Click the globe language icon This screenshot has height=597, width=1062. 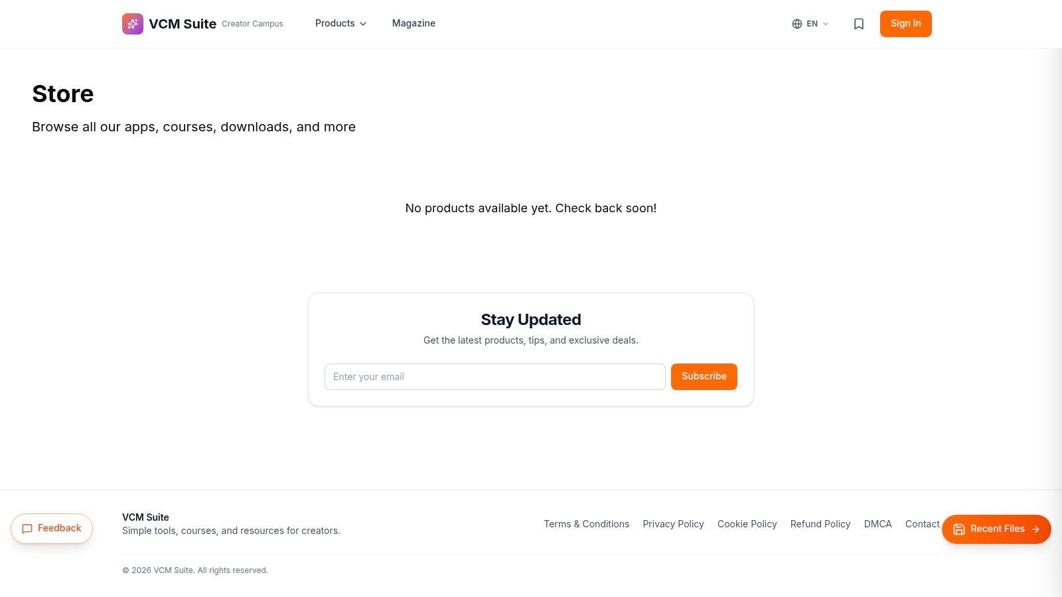pyautogui.click(x=797, y=24)
